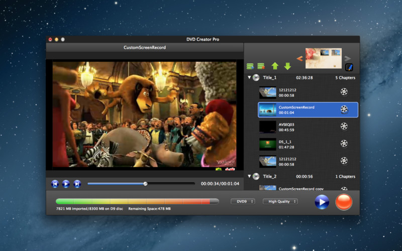Click the Title_1 duration 02:36:28
Image resolution: width=402 pixels, height=251 pixels.
[305, 78]
